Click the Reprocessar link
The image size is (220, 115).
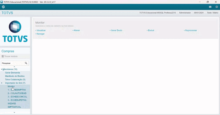click(x=191, y=30)
